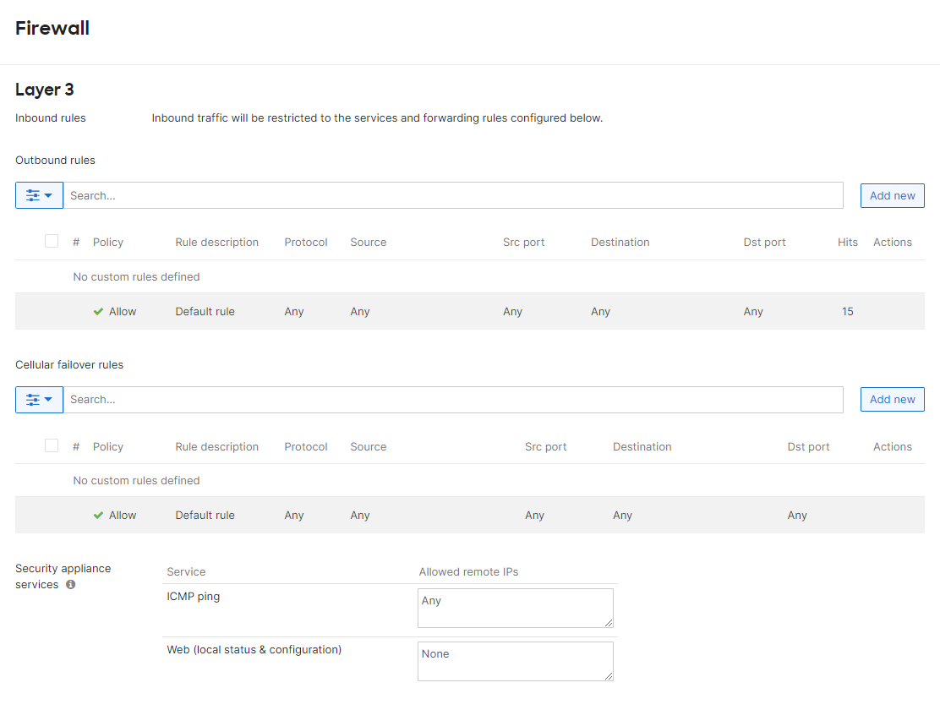The width and height of the screenshot is (940, 710).
Task: Click the green Allow checkmark on Outbound default rule
Action: point(97,311)
